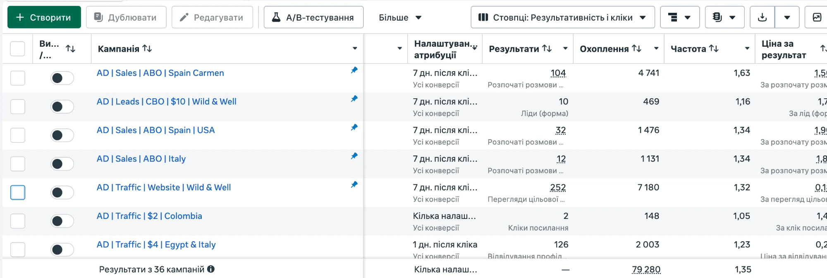Open campaign AD | Sales | ABO | Spain Carmen

[x=160, y=73]
